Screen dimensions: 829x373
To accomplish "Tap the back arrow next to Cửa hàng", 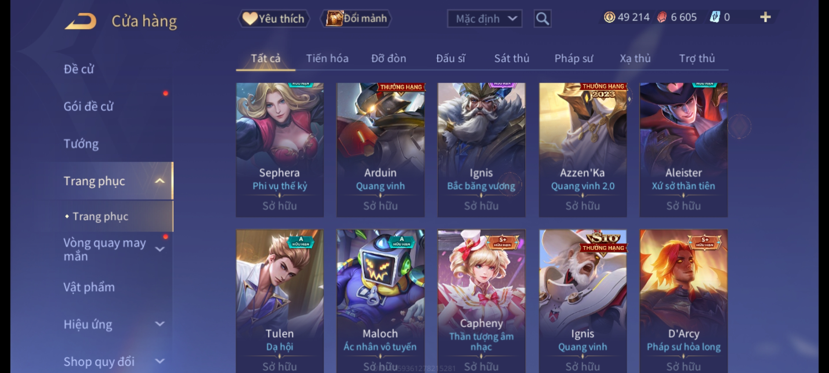I will pos(80,21).
